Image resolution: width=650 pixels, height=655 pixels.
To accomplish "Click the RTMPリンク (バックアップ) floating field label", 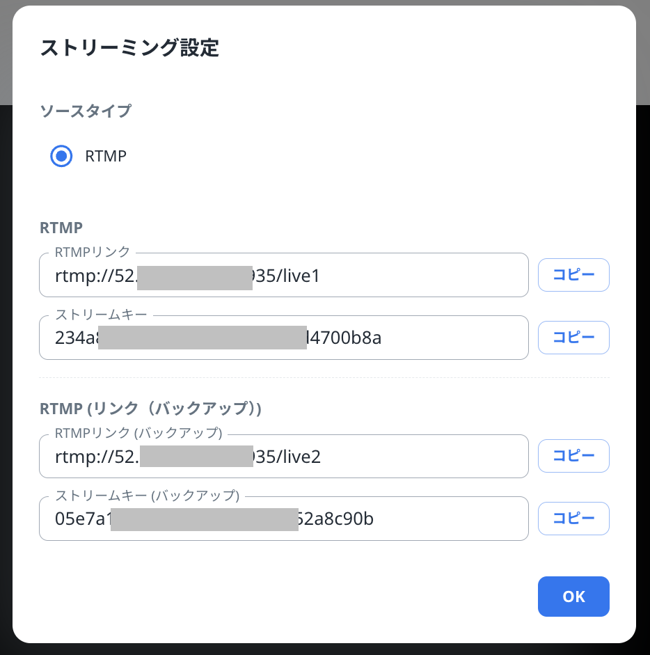I will point(138,434).
